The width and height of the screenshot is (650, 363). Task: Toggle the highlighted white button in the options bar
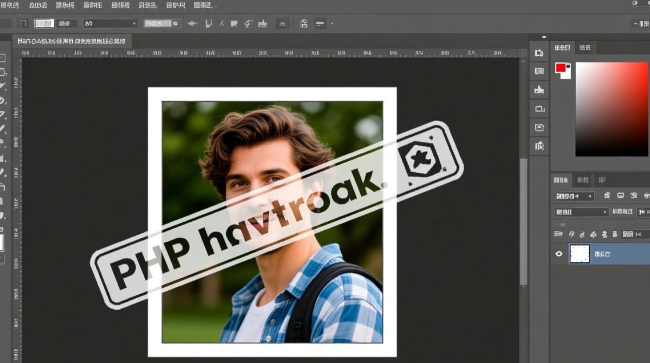click(44, 23)
